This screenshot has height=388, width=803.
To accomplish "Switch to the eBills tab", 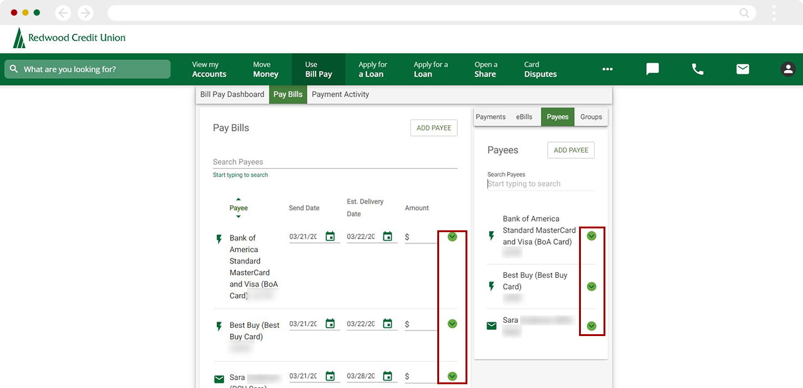I will coord(524,117).
